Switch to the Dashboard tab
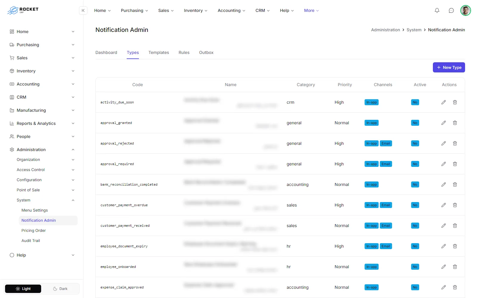Viewport: 477px width, 298px height. pos(106,52)
